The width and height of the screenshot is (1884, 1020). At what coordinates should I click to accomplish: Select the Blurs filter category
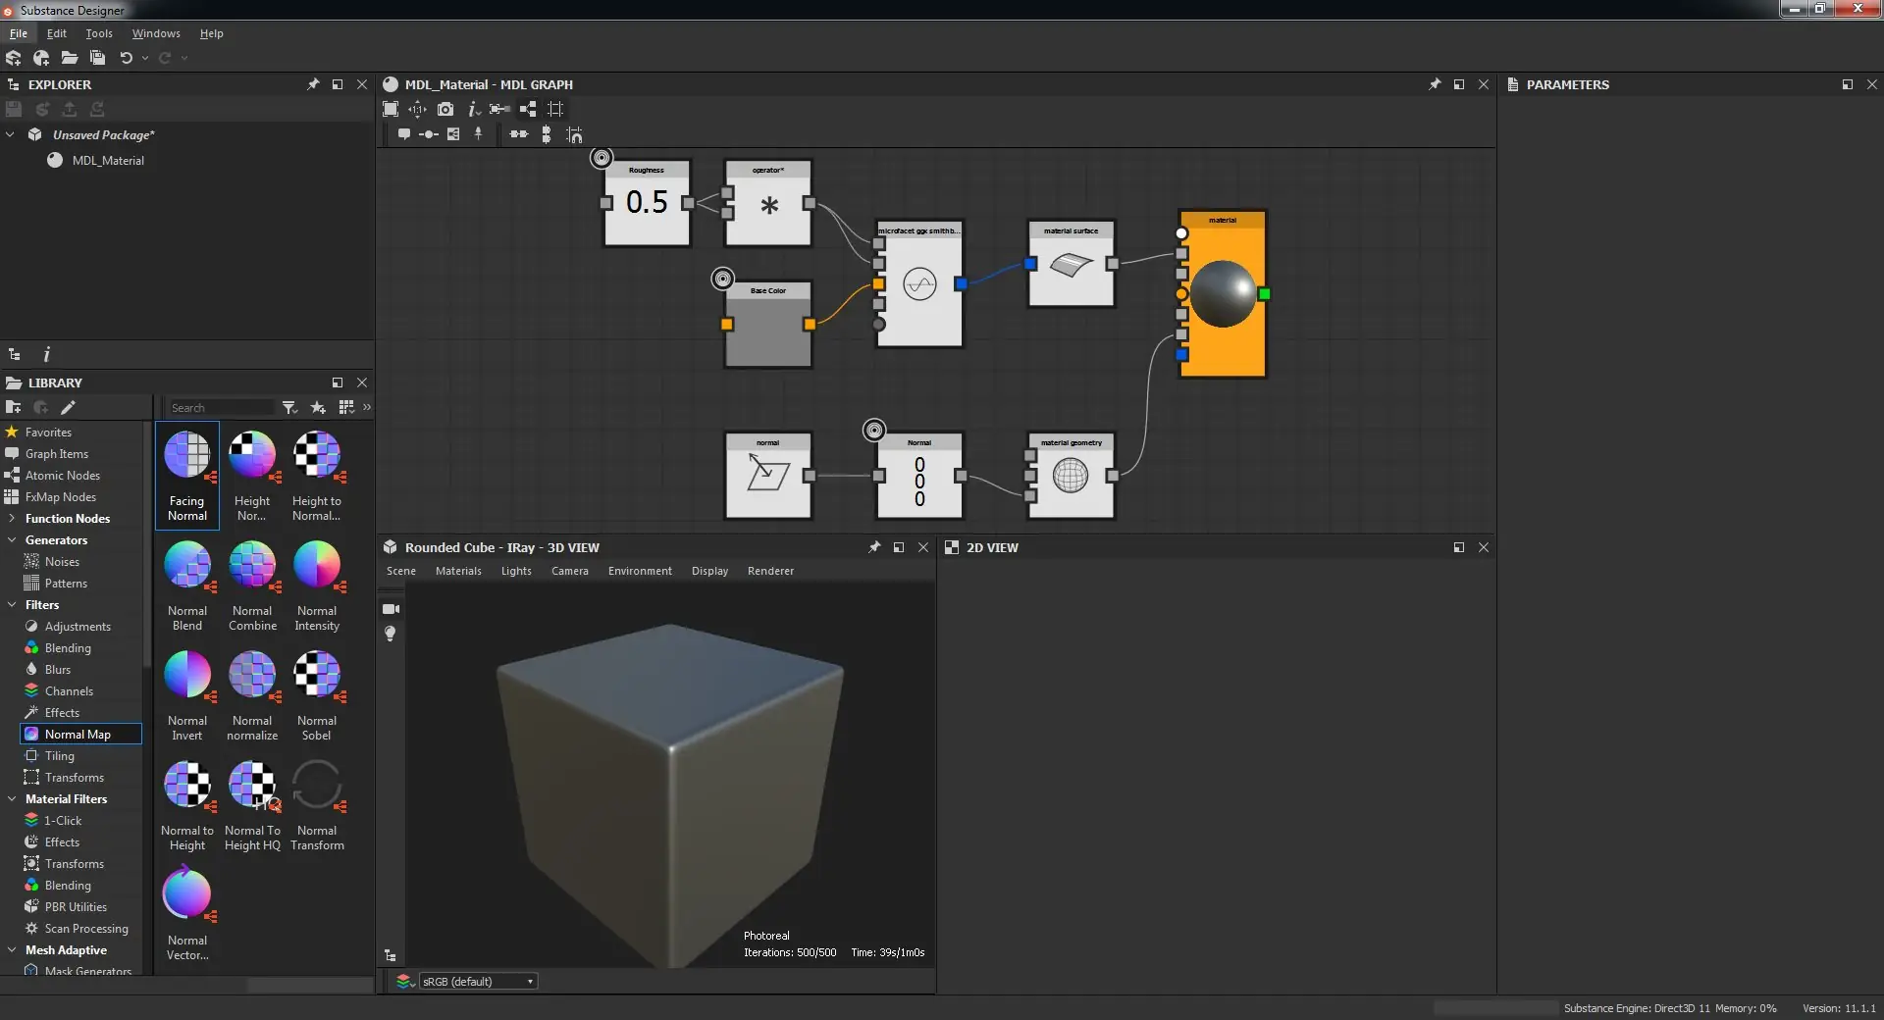pyautogui.click(x=58, y=670)
